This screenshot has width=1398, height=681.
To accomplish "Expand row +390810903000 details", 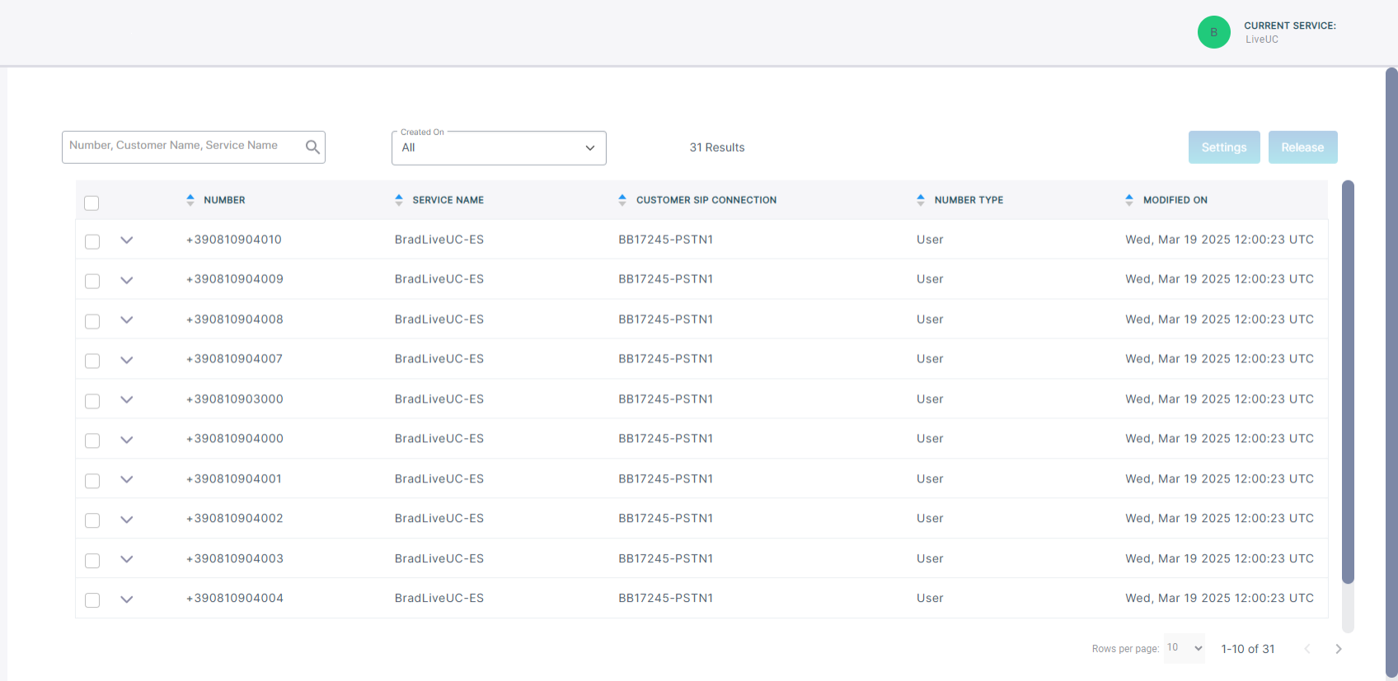I will click(x=126, y=399).
